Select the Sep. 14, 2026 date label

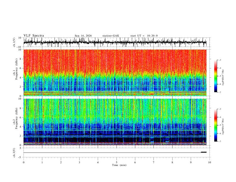click(x=83, y=36)
